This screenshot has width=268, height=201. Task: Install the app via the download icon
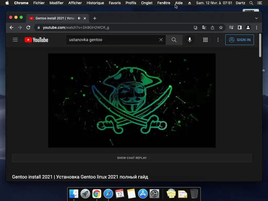point(196,27)
